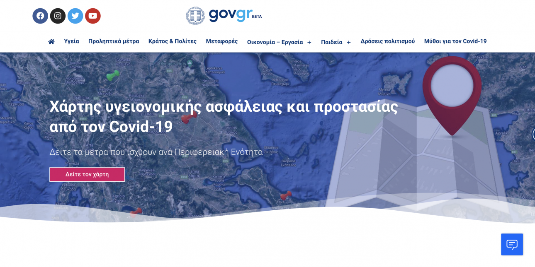The height and width of the screenshot is (267, 535).
Task: Click the Οικονομία – Εργασία menu label
Action: click(275, 42)
